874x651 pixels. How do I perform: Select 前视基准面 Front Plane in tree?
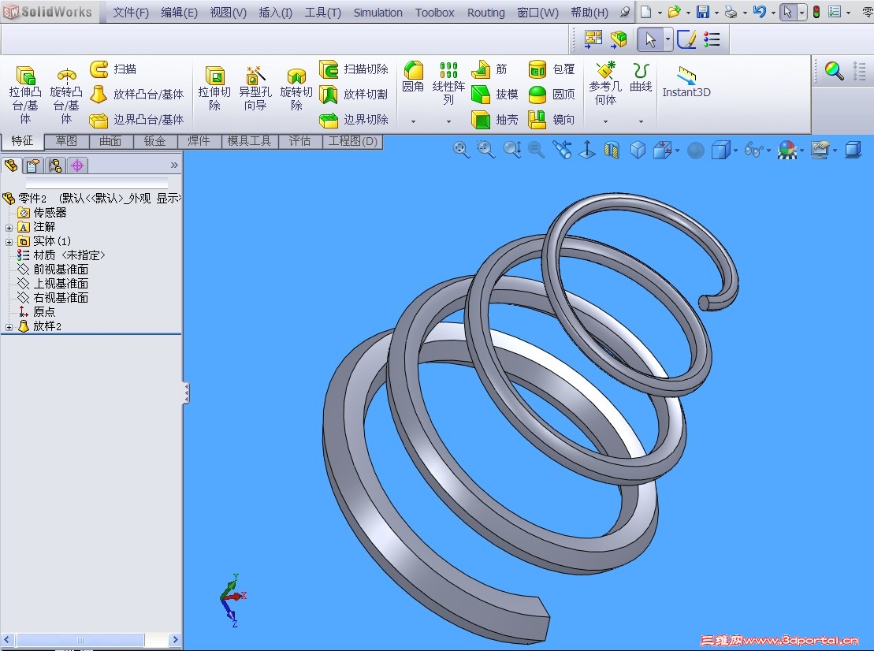coord(53,270)
